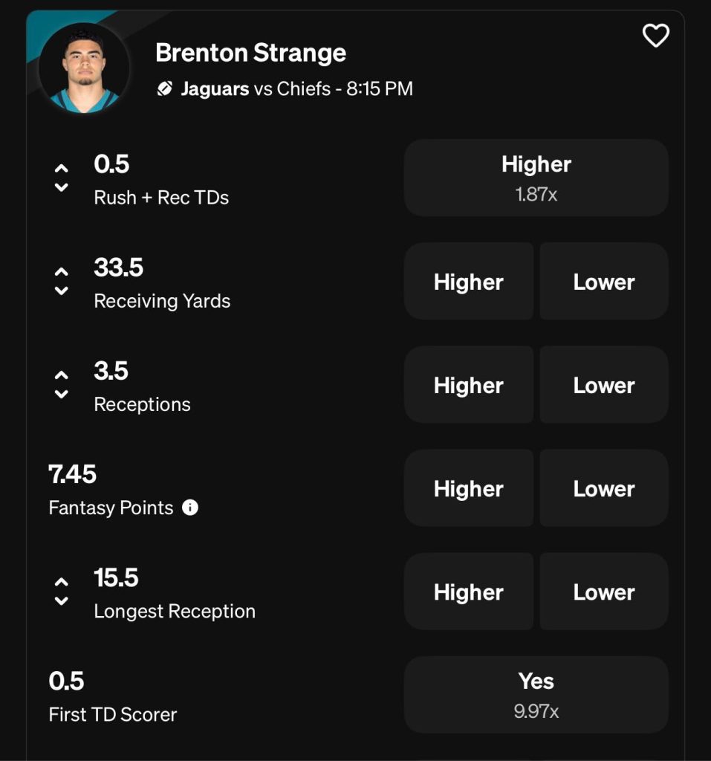
Task: Lower the Longest Reception line with the down arrow
Action: (62, 600)
